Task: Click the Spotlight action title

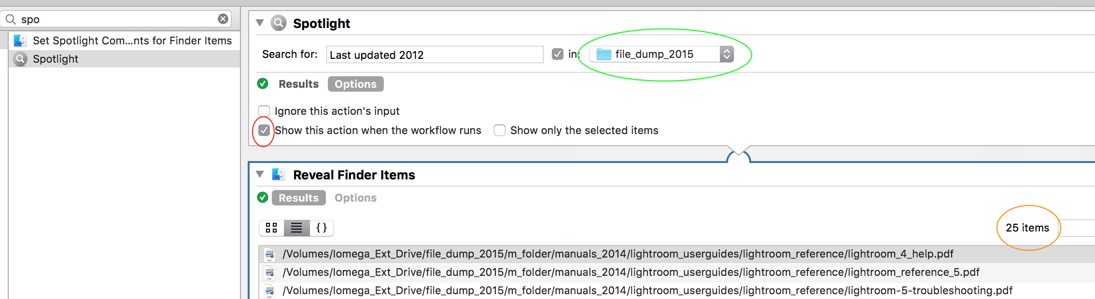Action: point(322,23)
